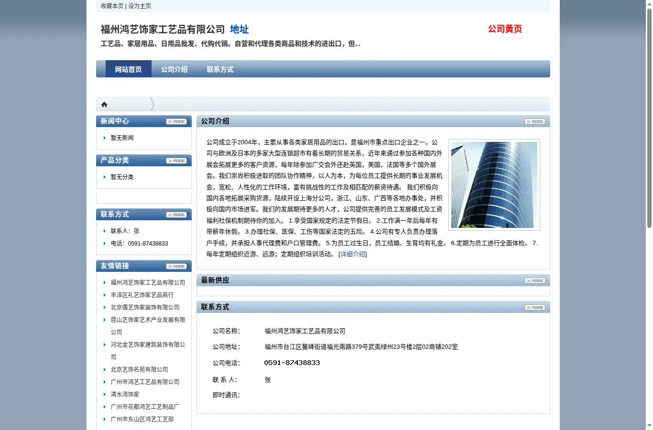Open the 广州市花都鸿艺工艺制品厂 link

coord(145,407)
